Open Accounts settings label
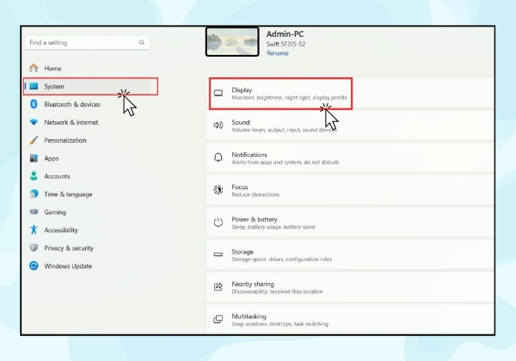Viewport: 516px width, 361px height. [x=57, y=176]
